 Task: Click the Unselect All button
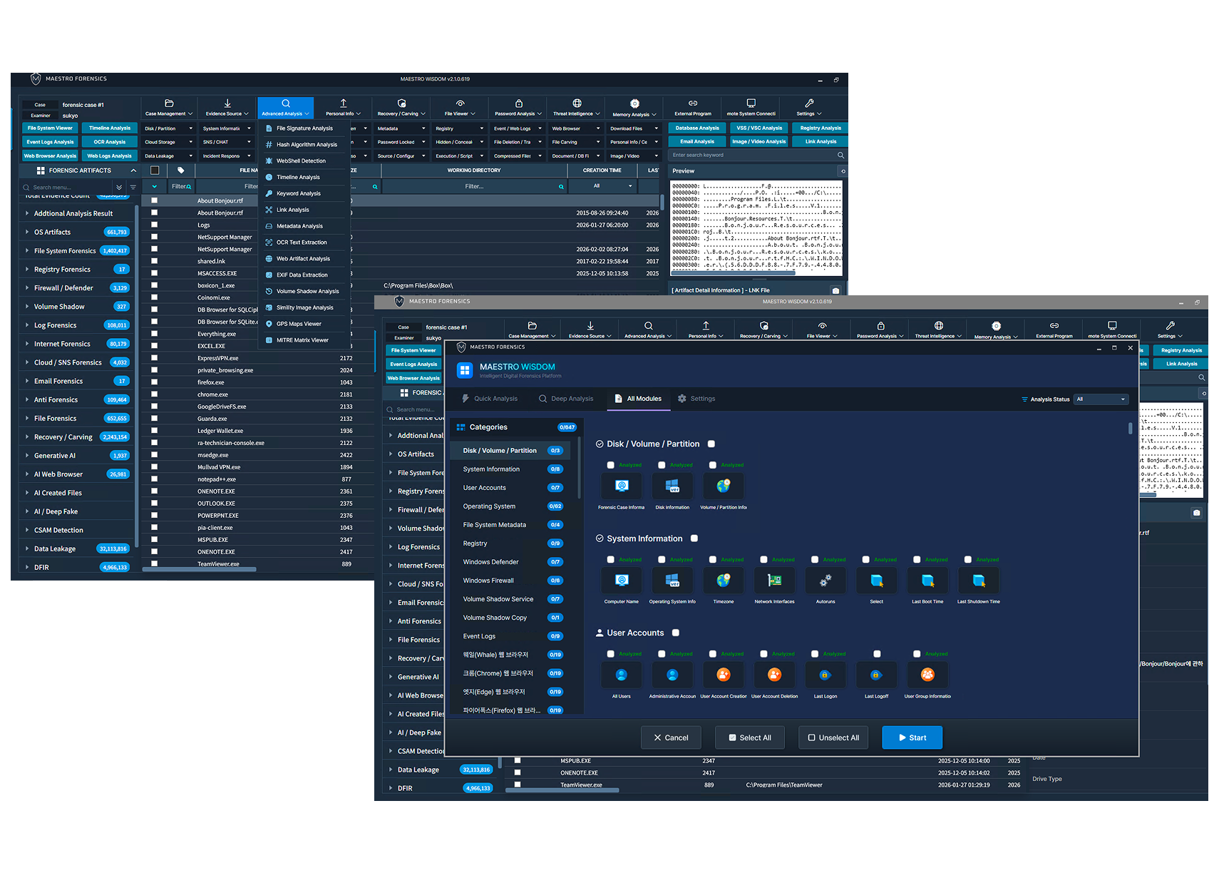tap(833, 737)
